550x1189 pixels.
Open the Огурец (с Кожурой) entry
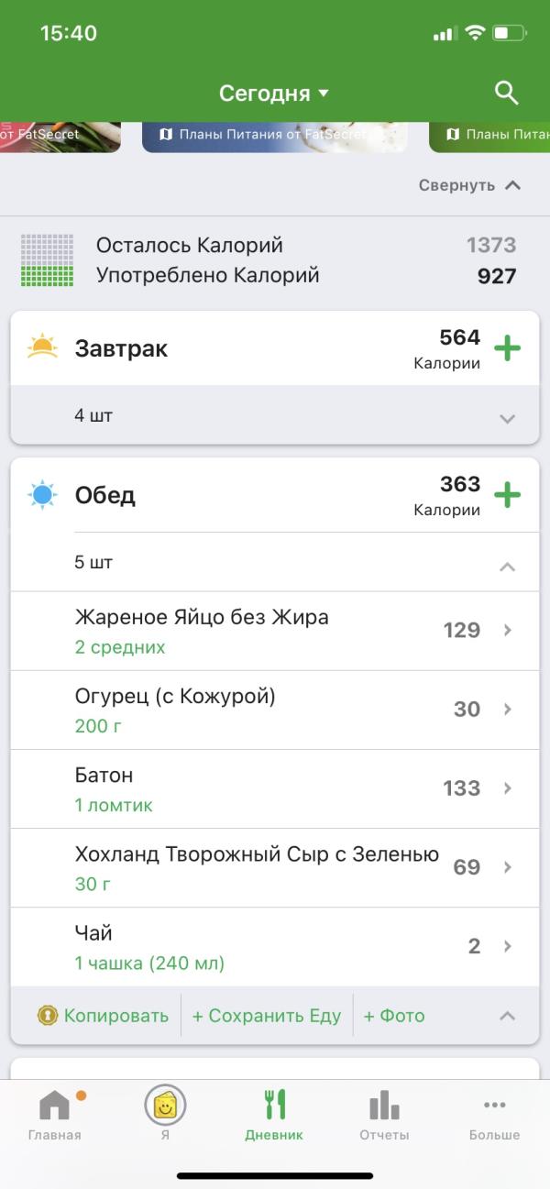(x=275, y=710)
